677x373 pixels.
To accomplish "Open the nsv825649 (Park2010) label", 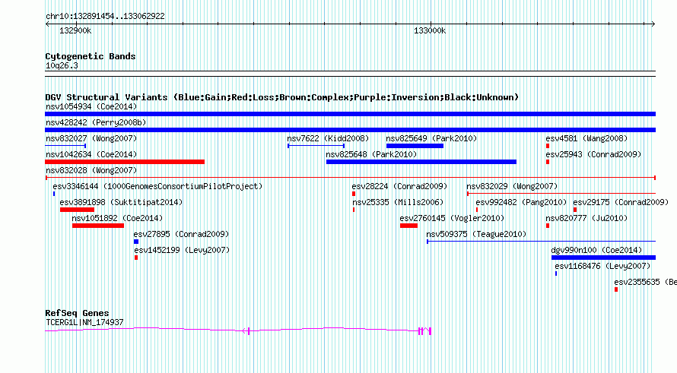I will click(x=431, y=138).
